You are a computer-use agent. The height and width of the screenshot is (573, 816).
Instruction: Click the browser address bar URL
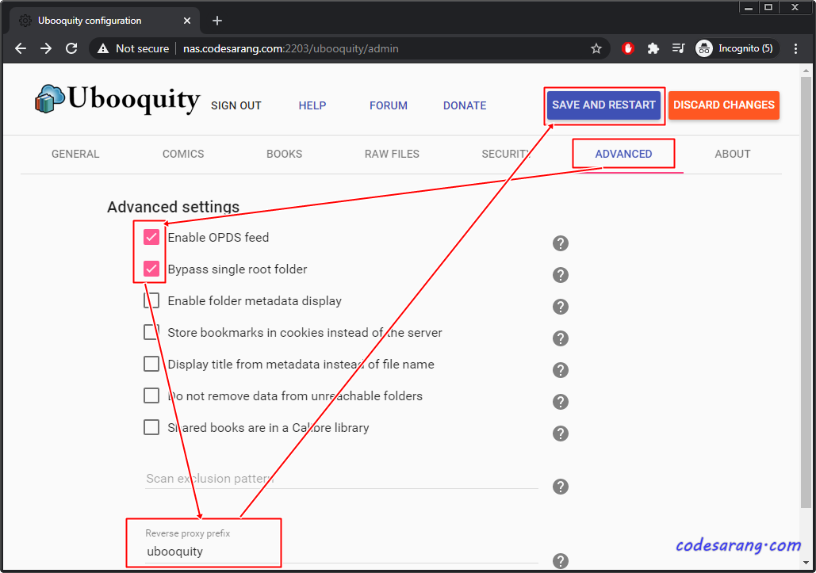pyautogui.click(x=291, y=48)
